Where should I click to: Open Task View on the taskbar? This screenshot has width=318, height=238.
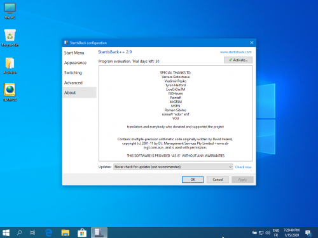pos(32,233)
